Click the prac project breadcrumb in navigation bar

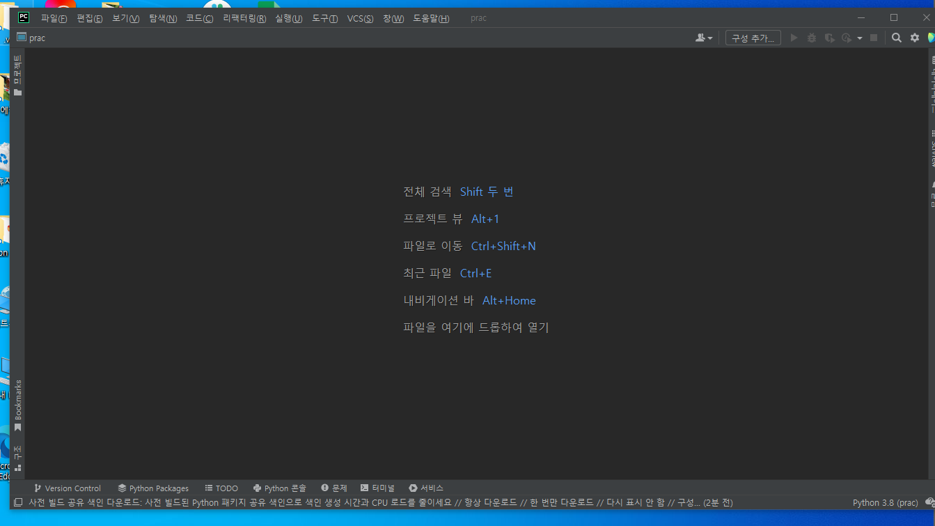(x=31, y=38)
